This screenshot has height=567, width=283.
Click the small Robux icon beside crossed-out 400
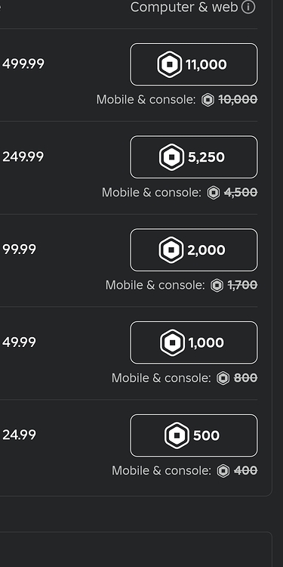coord(223,471)
